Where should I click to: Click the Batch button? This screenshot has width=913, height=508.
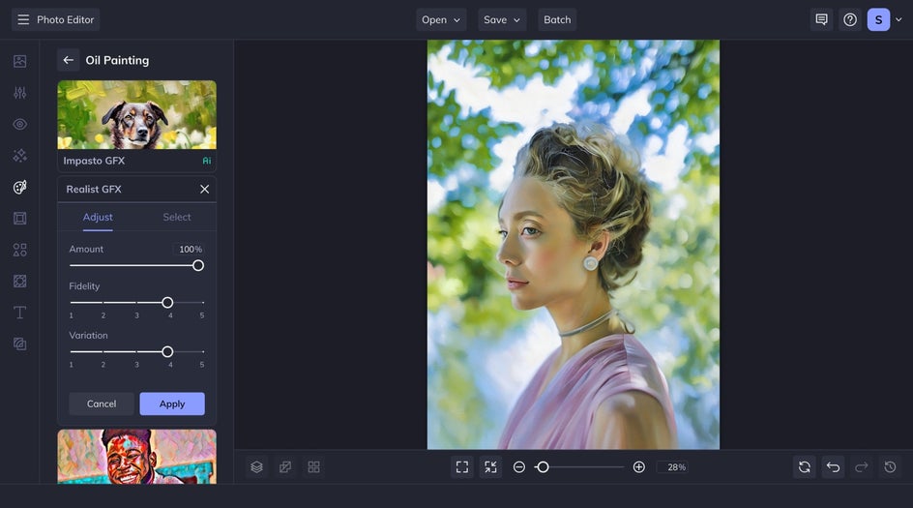(557, 19)
